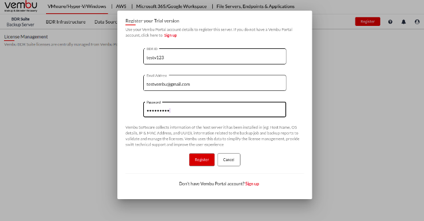Focus the Password input field
The height and width of the screenshot is (221, 424).
click(215, 109)
